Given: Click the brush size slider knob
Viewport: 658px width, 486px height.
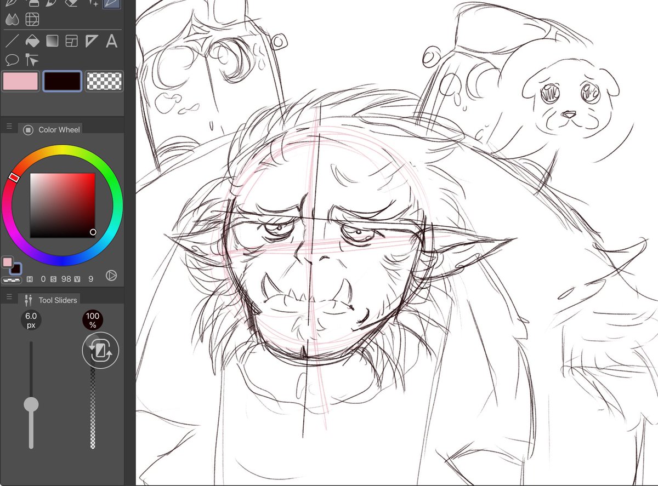Looking at the screenshot, I should click(31, 404).
